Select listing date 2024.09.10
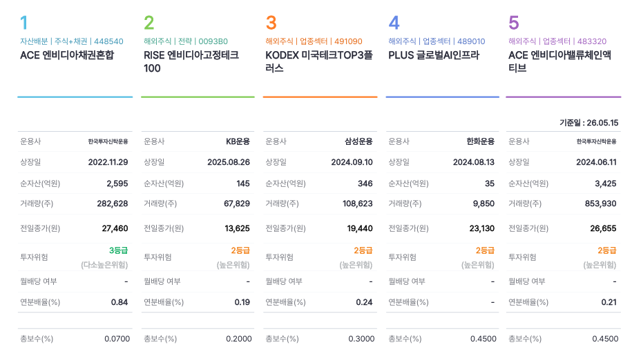Screen dimensions: 641x347 tap(352, 162)
